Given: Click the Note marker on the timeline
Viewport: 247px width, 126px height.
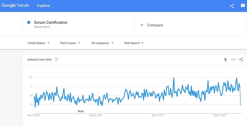Looking at the screenshot, I should pyautogui.click(x=81, y=111).
